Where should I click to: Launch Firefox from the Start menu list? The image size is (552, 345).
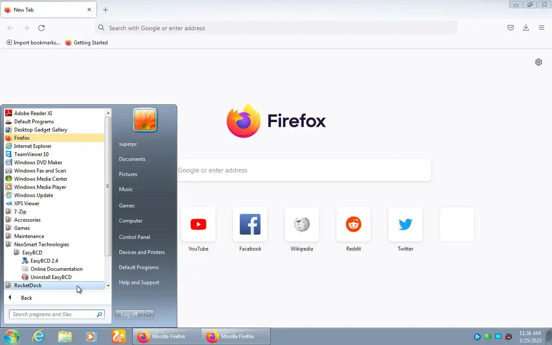[x=54, y=138]
